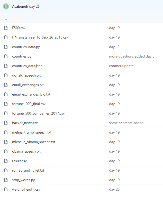Open 'day 19' commit for stop_words.py
This screenshot has height=197, width=163.
coord(114,180)
